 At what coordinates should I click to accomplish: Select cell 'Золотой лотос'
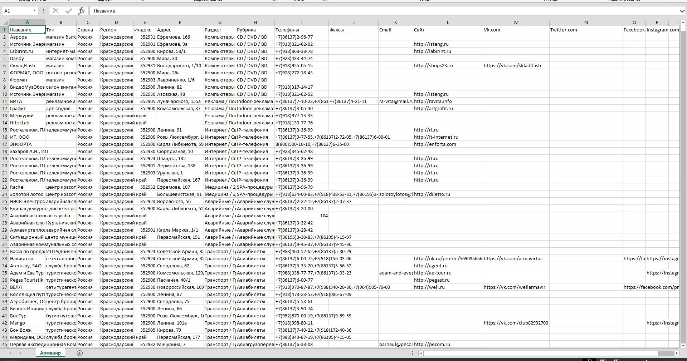(27, 194)
